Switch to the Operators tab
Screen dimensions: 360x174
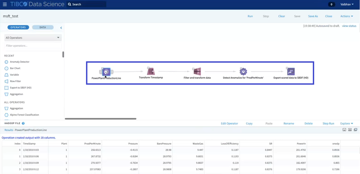coord(18,27)
